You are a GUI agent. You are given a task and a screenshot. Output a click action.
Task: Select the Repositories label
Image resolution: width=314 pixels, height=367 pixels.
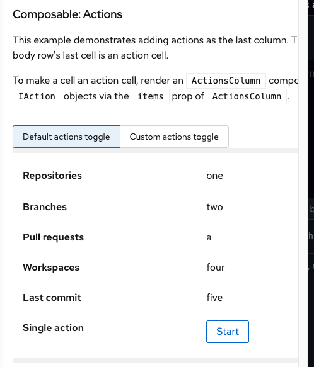pos(52,176)
